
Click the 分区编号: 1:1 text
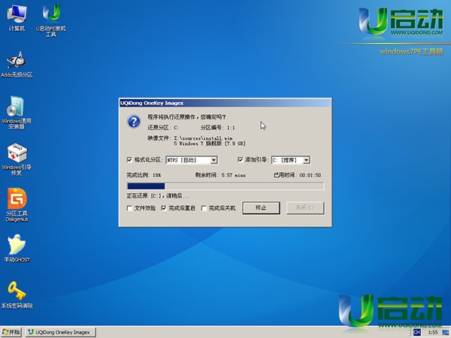(x=218, y=128)
